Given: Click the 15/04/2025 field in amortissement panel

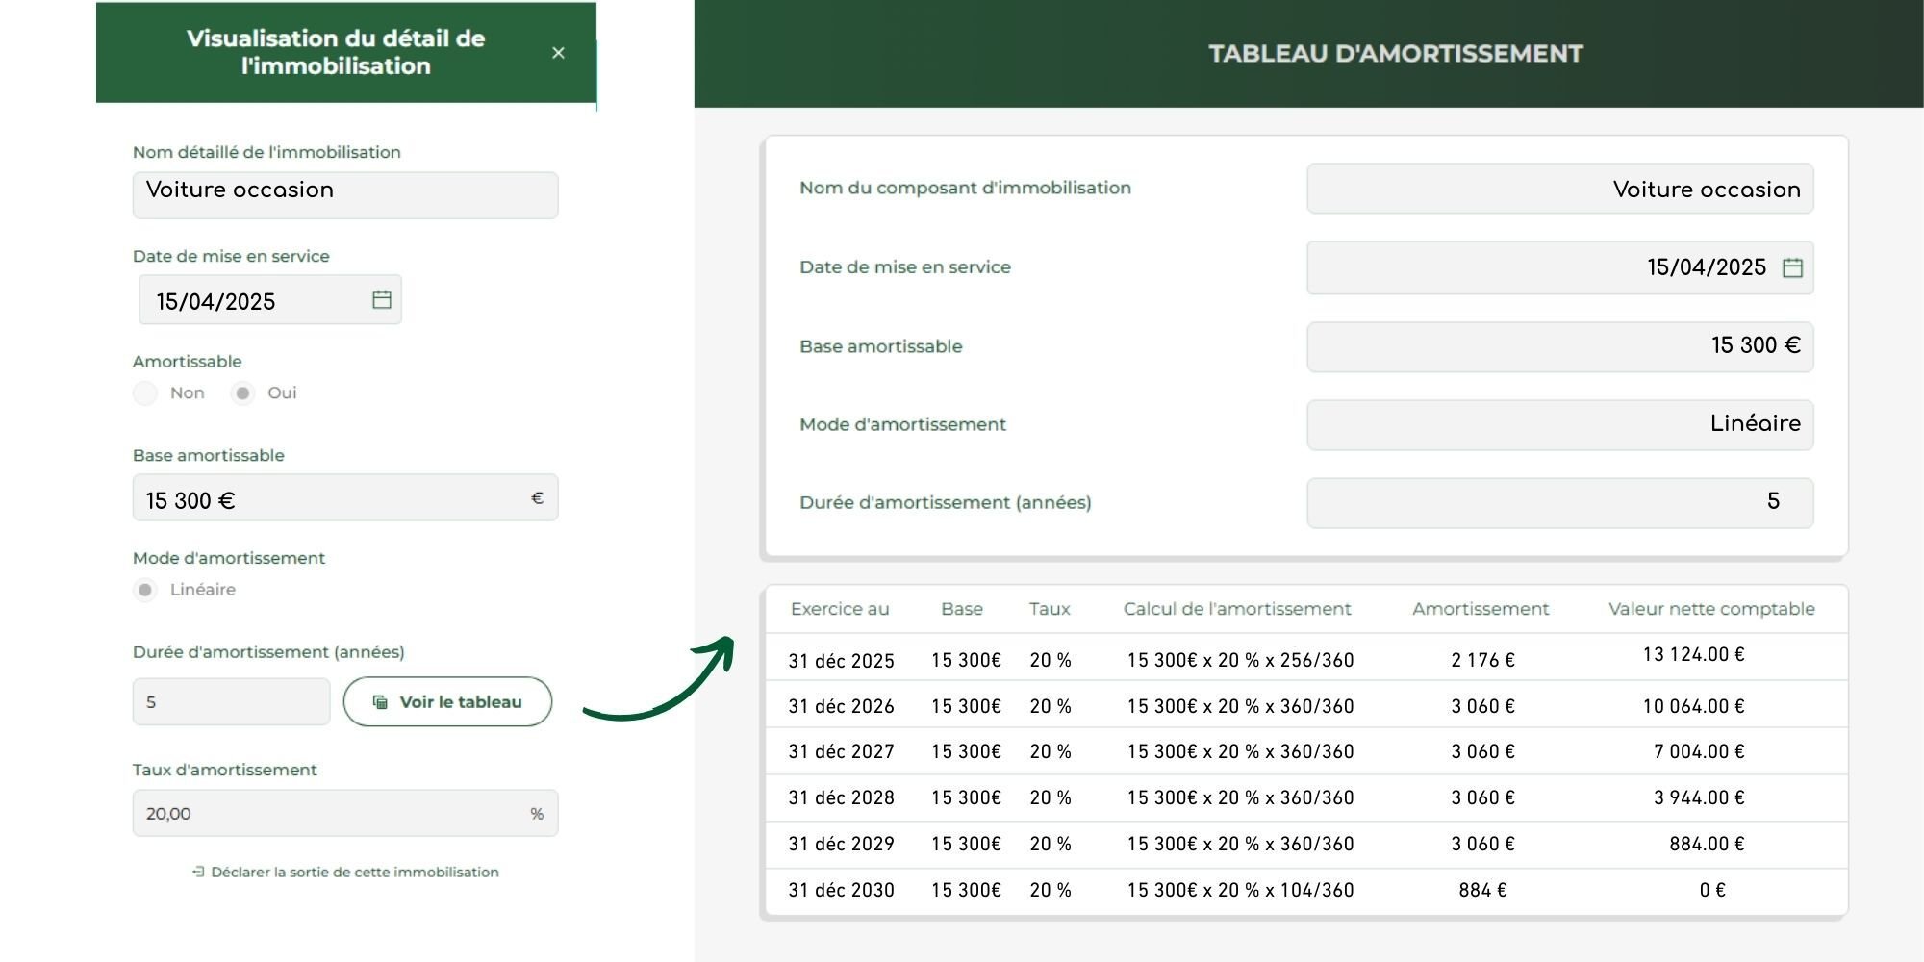Looking at the screenshot, I should [1560, 267].
